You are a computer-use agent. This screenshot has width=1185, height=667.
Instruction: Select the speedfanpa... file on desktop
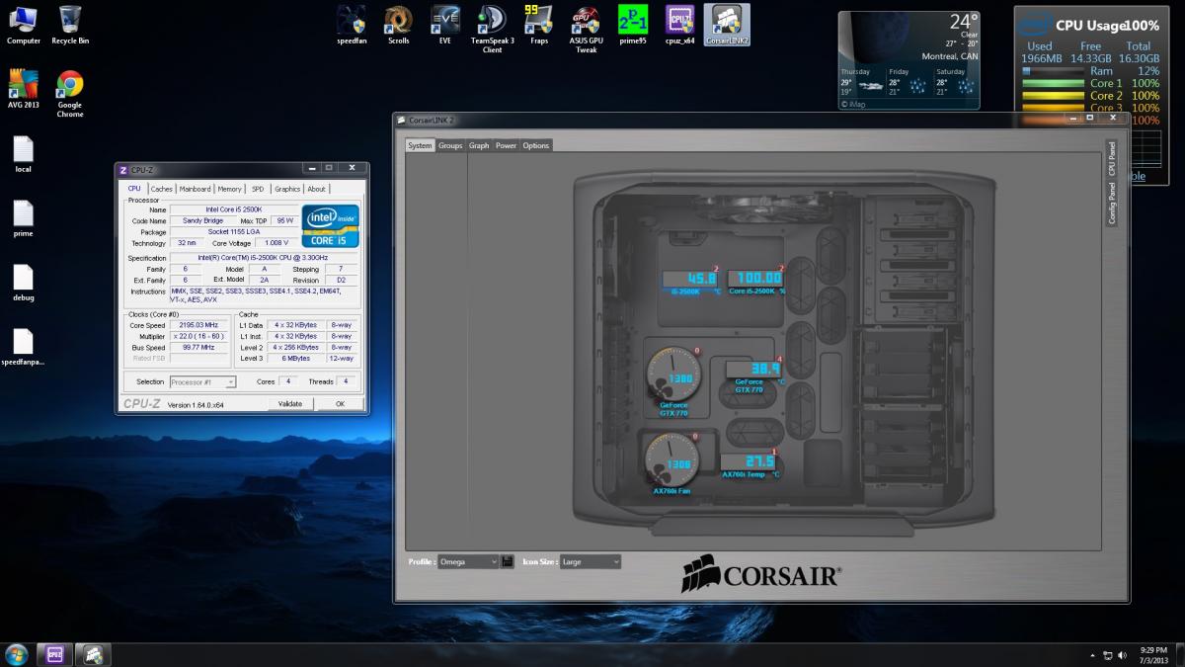24,348
